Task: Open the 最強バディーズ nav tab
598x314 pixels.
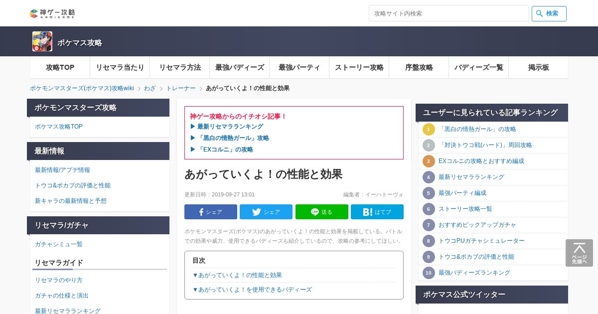Action: point(239,67)
